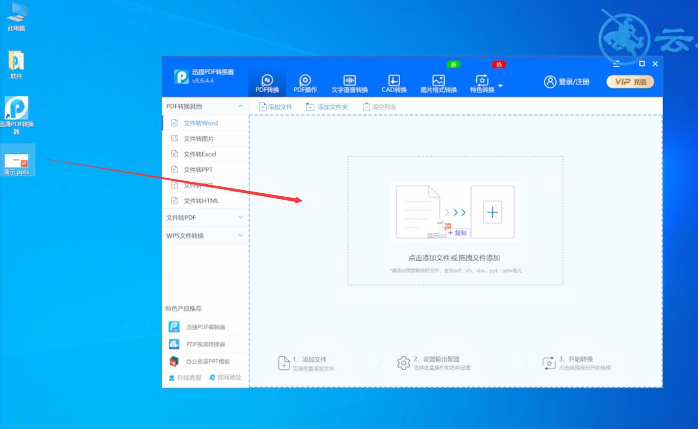
Task: Select the CAD转换 tab
Action: pos(394,84)
